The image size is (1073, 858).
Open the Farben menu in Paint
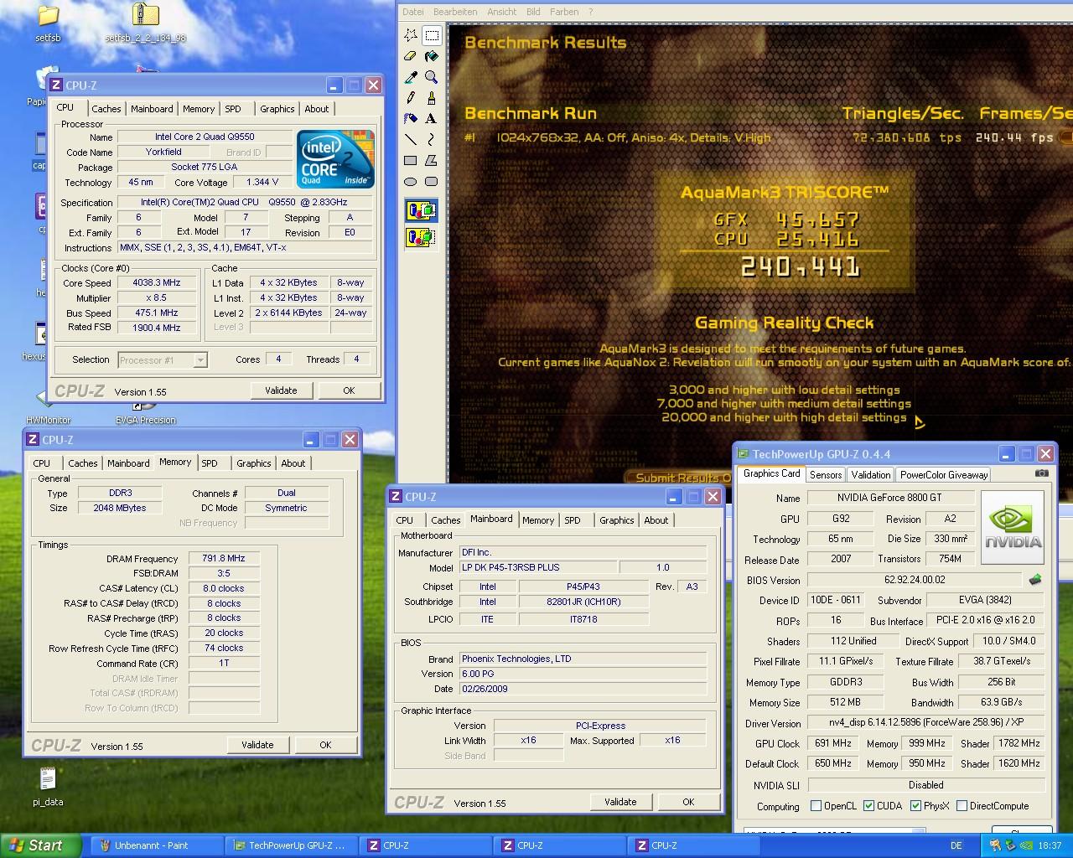click(x=564, y=12)
